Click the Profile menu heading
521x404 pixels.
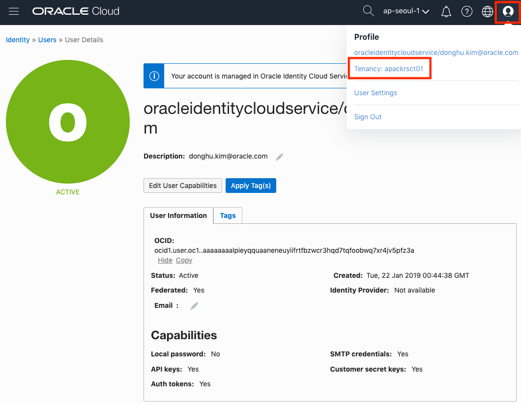coord(367,37)
